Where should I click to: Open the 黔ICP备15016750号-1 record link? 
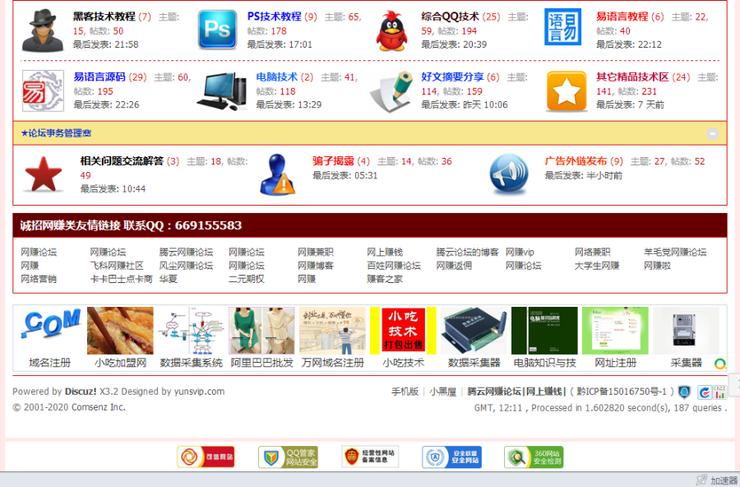pos(622,392)
